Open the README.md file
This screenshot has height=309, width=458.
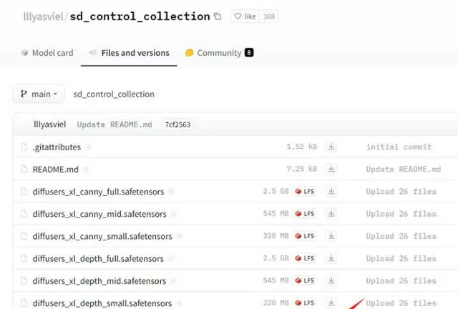pos(56,170)
